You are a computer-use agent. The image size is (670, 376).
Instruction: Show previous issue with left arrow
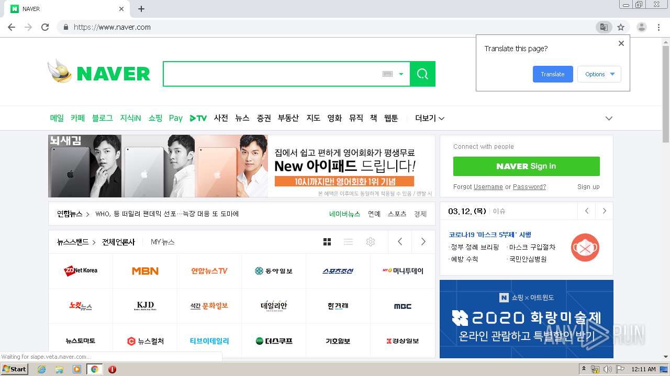click(587, 211)
